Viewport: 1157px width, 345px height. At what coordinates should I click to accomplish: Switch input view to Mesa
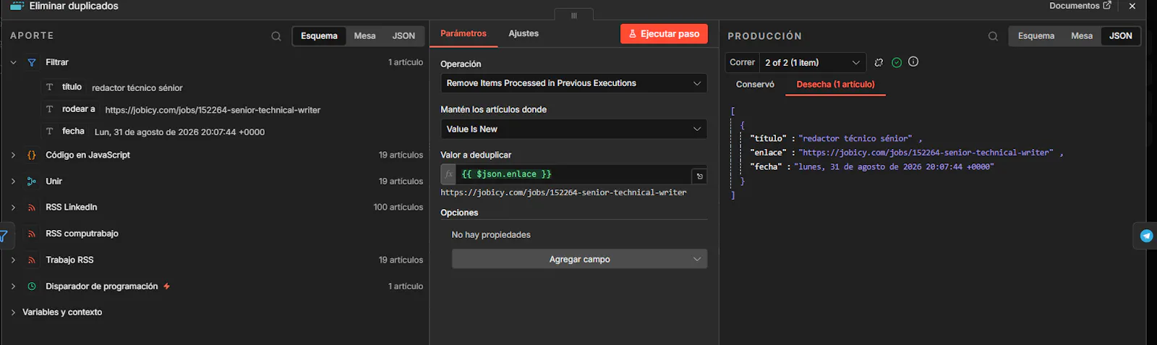tap(364, 36)
